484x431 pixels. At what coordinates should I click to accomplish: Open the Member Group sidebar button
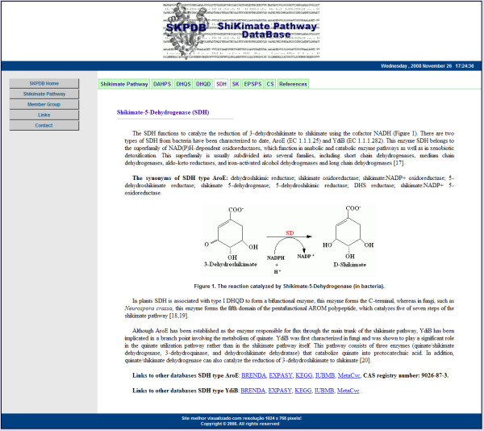[x=44, y=104]
